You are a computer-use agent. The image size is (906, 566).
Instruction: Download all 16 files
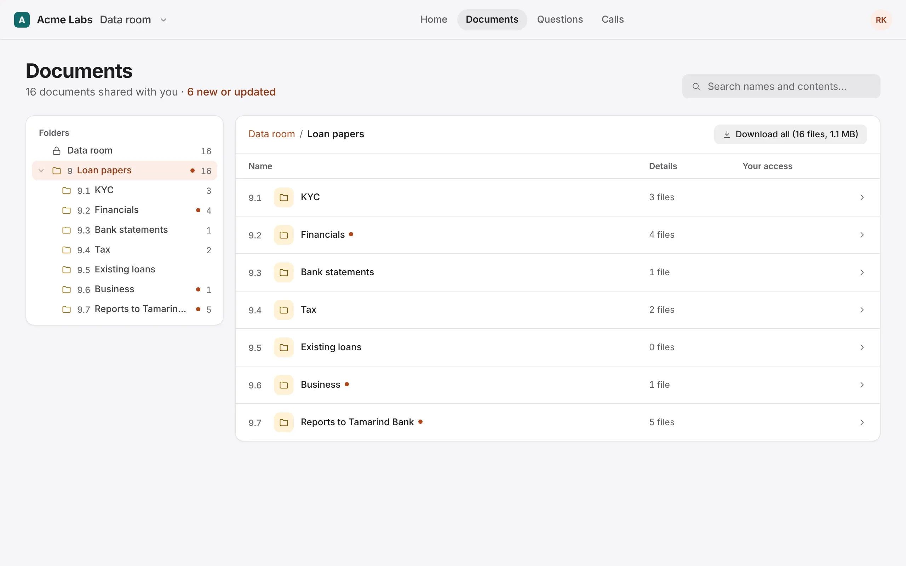[x=790, y=134]
